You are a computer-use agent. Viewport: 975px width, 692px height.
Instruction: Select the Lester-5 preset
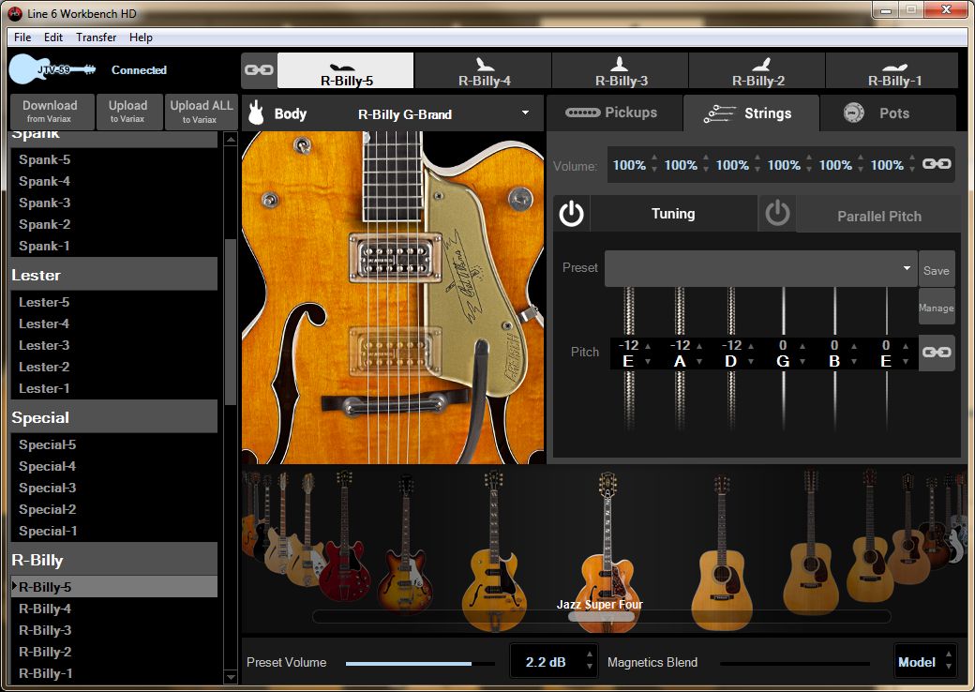click(114, 302)
